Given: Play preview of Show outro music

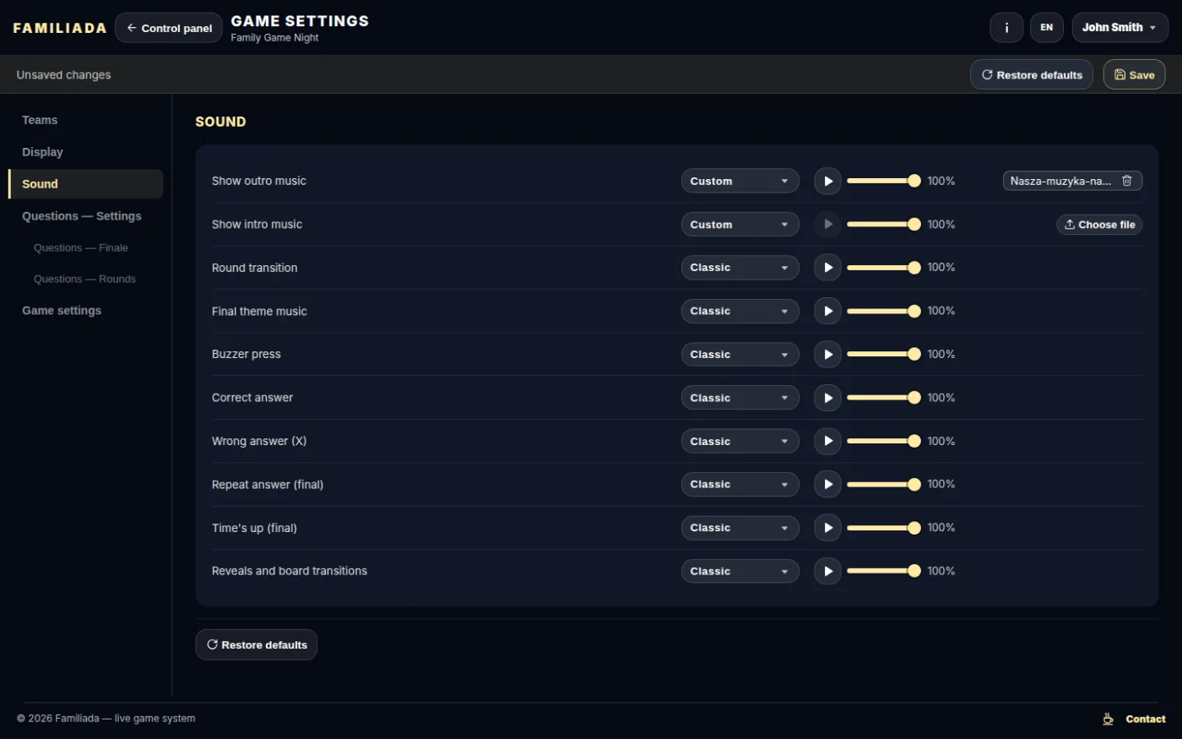Looking at the screenshot, I should click(827, 181).
